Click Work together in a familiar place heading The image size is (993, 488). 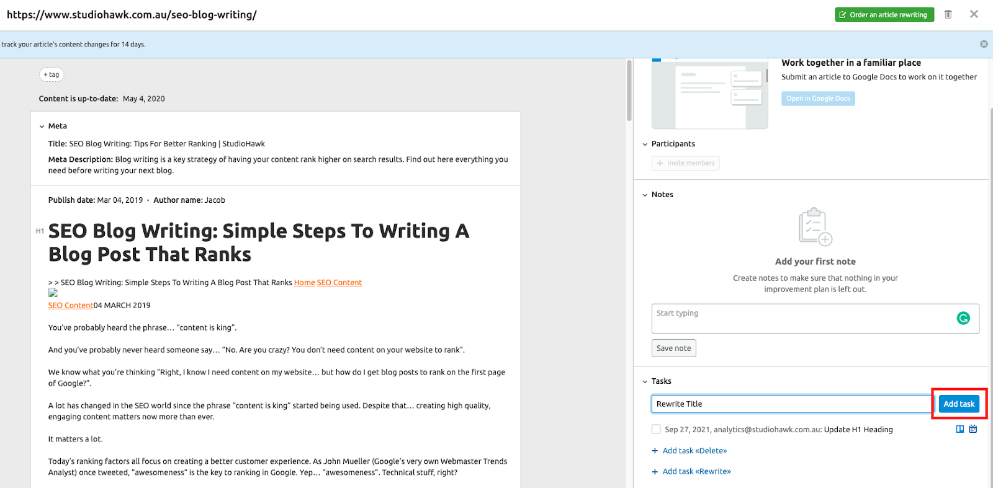(851, 63)
